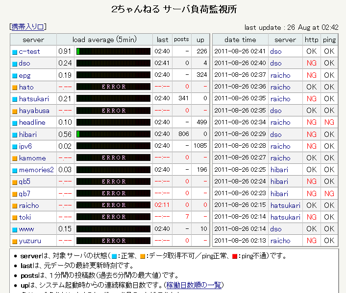Click blue legend icon for 正常
The image size is (346, 293).
(x=114, y=256)
